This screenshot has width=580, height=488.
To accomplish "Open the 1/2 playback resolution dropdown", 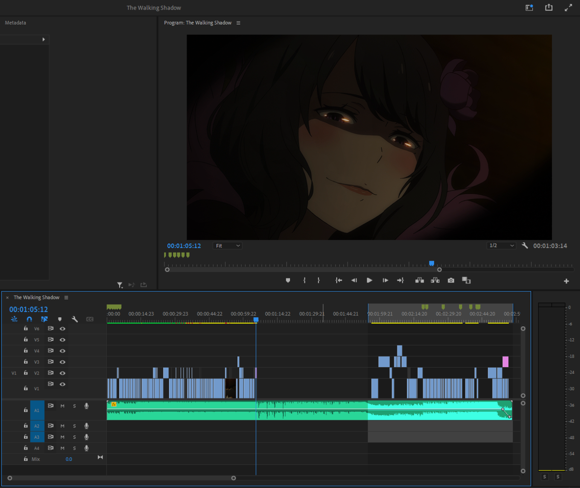I will click(x=502, y=245).
